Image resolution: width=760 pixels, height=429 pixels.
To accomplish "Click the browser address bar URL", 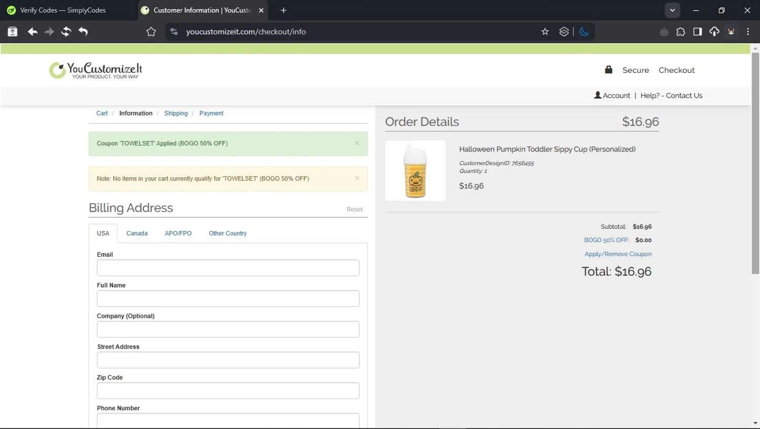I will point(246,31).
